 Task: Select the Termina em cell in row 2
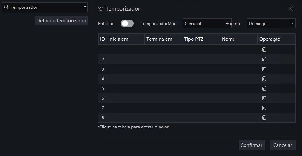point(163,59)
